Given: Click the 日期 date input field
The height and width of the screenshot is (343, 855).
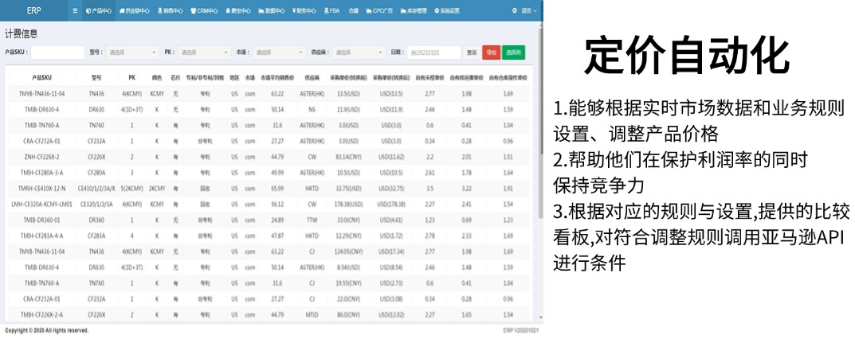Looking at the screenshot, I should click(x=434, y=53).
